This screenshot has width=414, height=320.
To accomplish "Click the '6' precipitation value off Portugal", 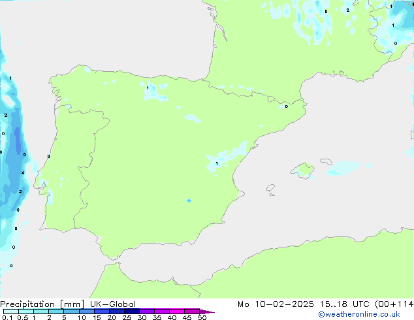I will click(x=25, y=155).
